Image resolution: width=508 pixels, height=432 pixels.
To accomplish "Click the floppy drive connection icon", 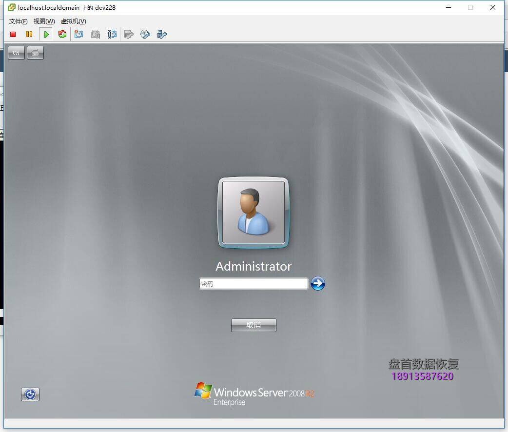I will pos(129,34).
